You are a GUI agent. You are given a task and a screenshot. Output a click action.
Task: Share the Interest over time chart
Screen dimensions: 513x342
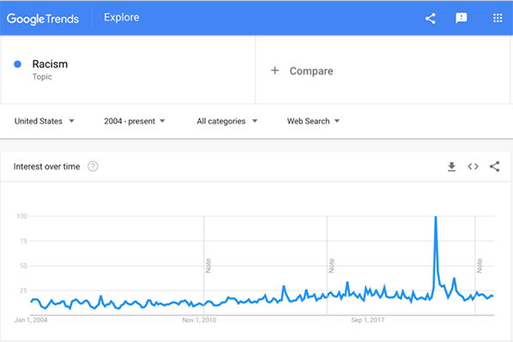pyautogui.click(x=494, y=166)
